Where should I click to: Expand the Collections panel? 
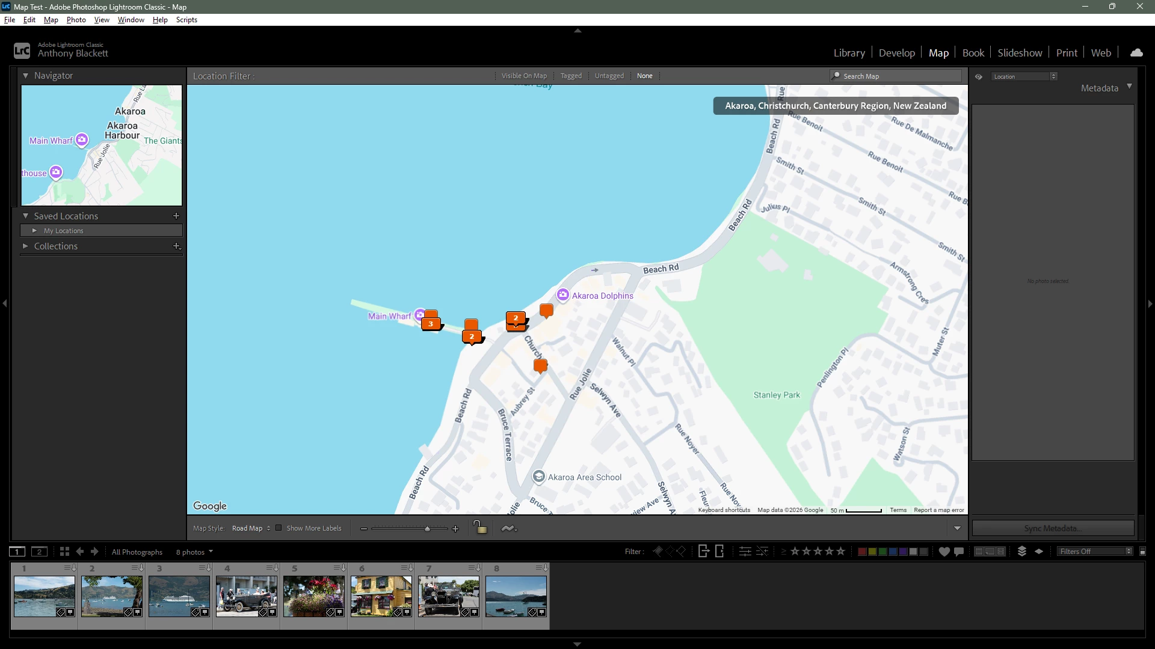pos(25,246)
